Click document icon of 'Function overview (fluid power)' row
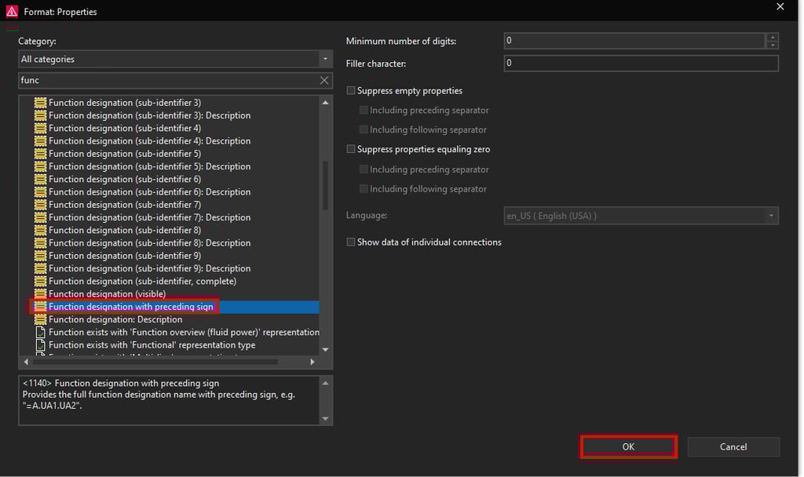 [40, 332]
